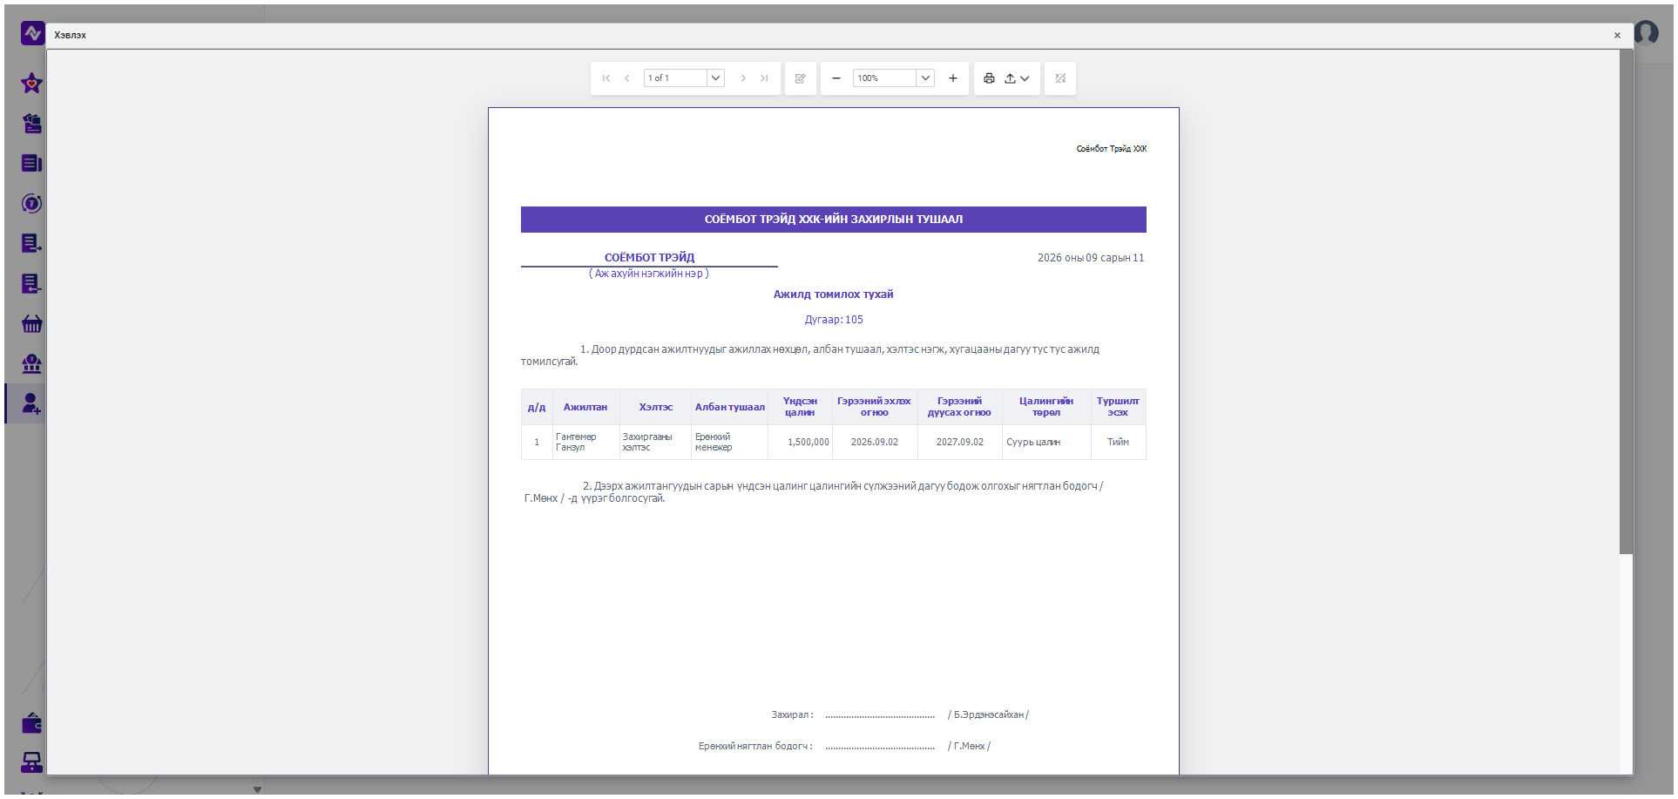Click the vertical scrollbar of preview

[1626, 301]
